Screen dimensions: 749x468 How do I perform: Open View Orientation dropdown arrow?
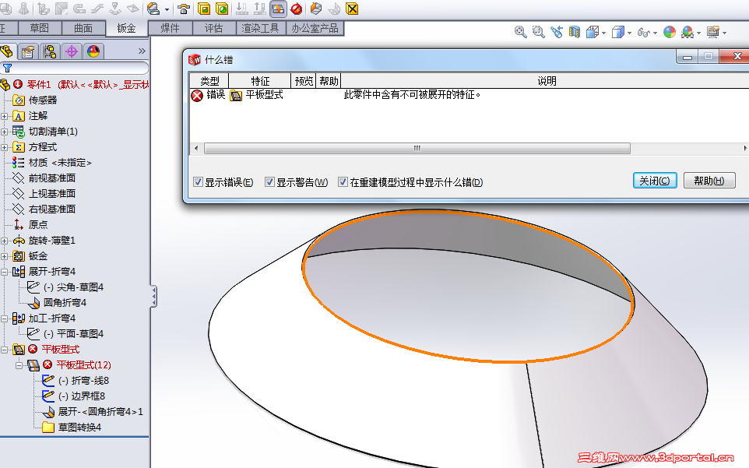click(x=603, y=33)
